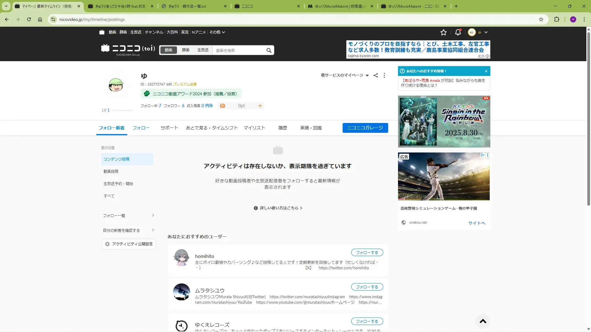
Task: Follow the user homihito
Action: point(367,253)
